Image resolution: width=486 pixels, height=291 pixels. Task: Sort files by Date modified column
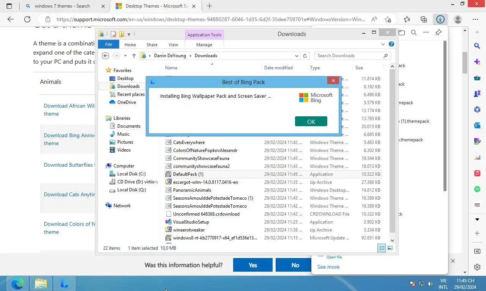[x=278, y=68]
